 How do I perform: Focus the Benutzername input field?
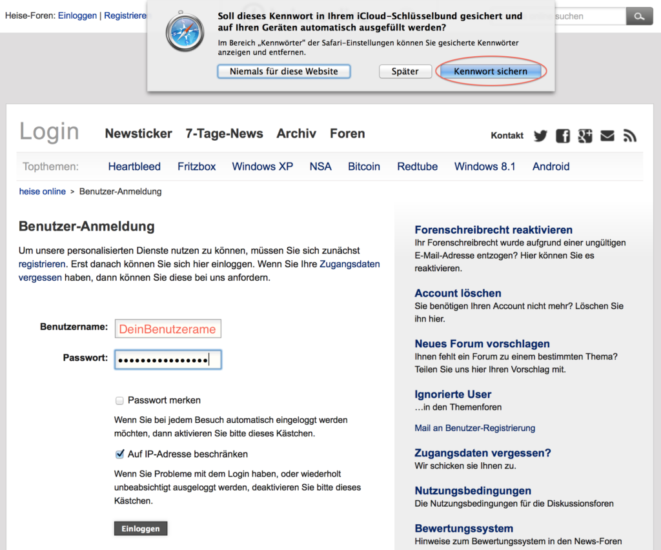168,329
